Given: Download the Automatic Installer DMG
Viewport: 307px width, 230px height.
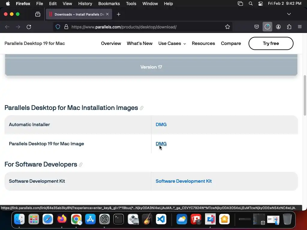Looking at the screenshot, I should click(x=161, y=125).
